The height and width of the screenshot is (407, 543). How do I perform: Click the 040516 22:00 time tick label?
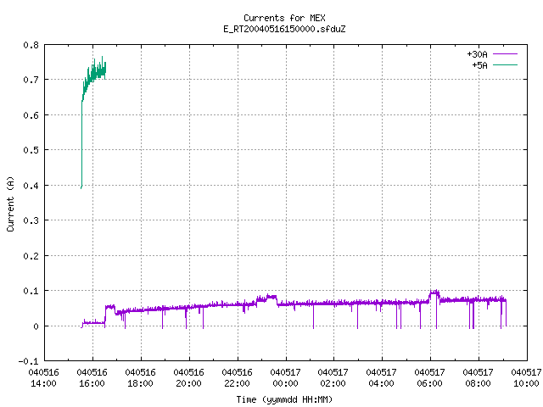pyautogui.click(x=238, y=378)
